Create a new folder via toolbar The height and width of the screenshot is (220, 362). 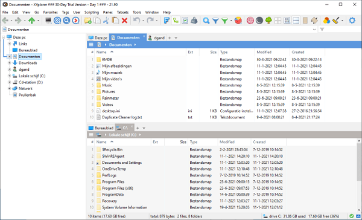[87, 21]
